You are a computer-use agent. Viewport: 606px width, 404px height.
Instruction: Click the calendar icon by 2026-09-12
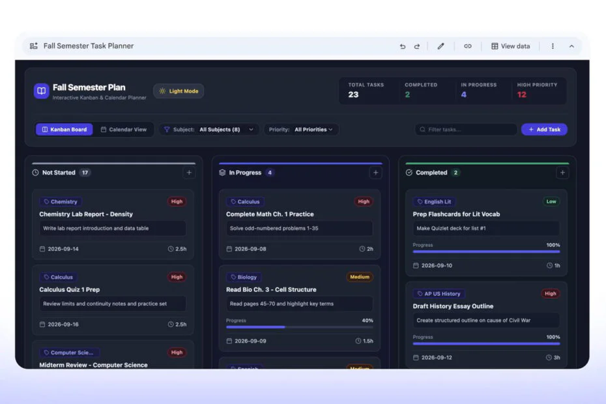click(x=416, y=358)
